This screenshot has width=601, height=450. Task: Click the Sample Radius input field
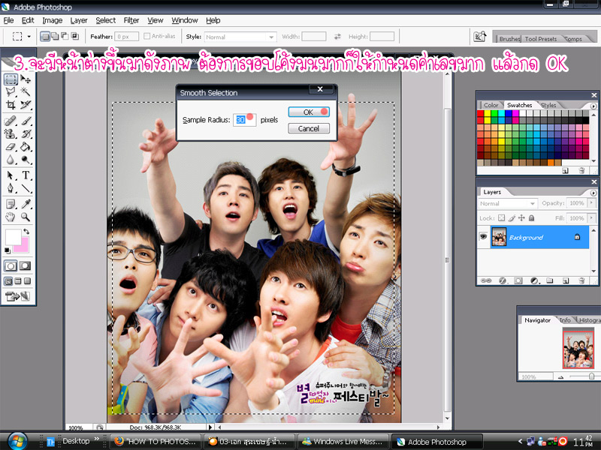click(245, 119)
